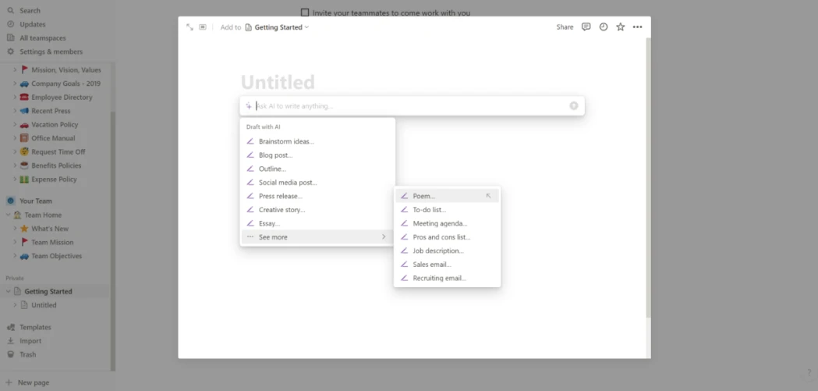Open page in full-page view icon
Screen dimensions: 818x391
pos(189,27)
